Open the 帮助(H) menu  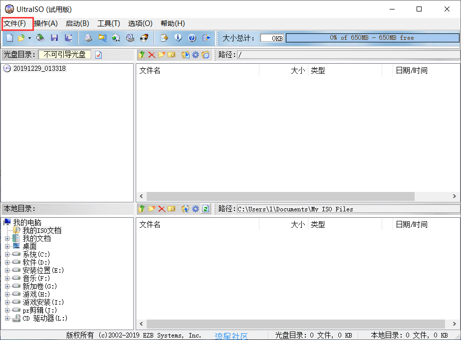coord(173,23)
